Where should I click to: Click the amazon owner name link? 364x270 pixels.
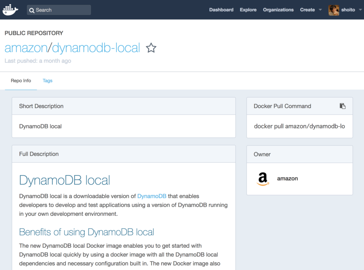(x=287, y=178)
